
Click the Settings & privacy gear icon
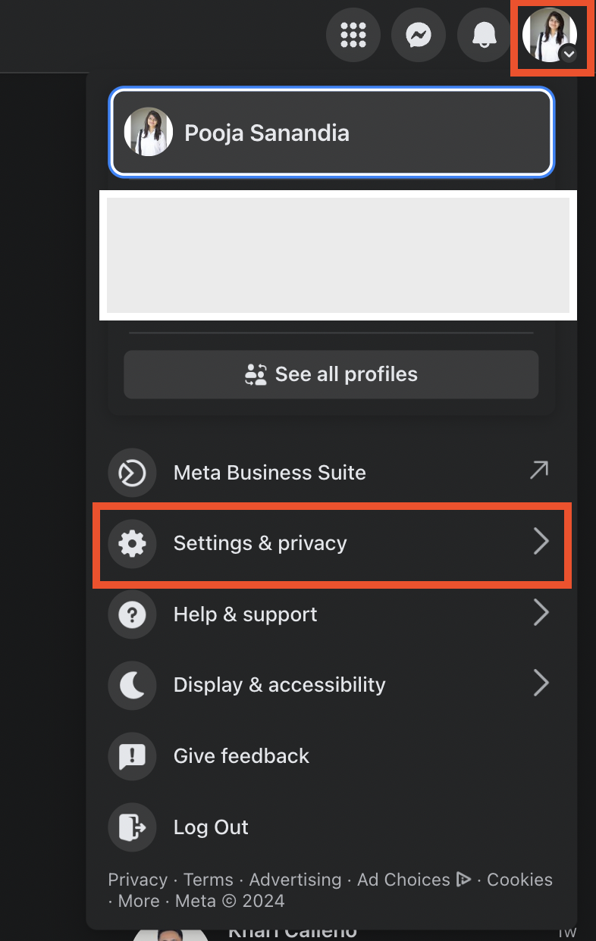[132, 543]
